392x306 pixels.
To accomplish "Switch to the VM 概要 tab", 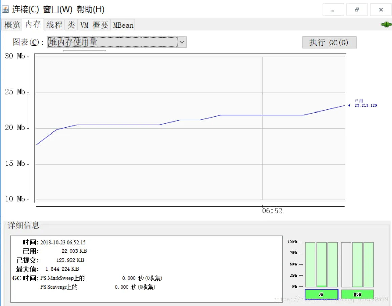I will pos(94,25).
